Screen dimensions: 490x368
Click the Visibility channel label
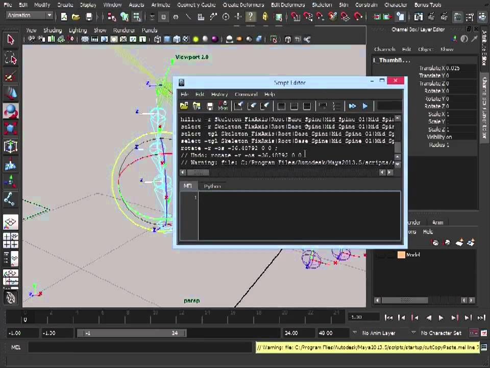[435, 137]
